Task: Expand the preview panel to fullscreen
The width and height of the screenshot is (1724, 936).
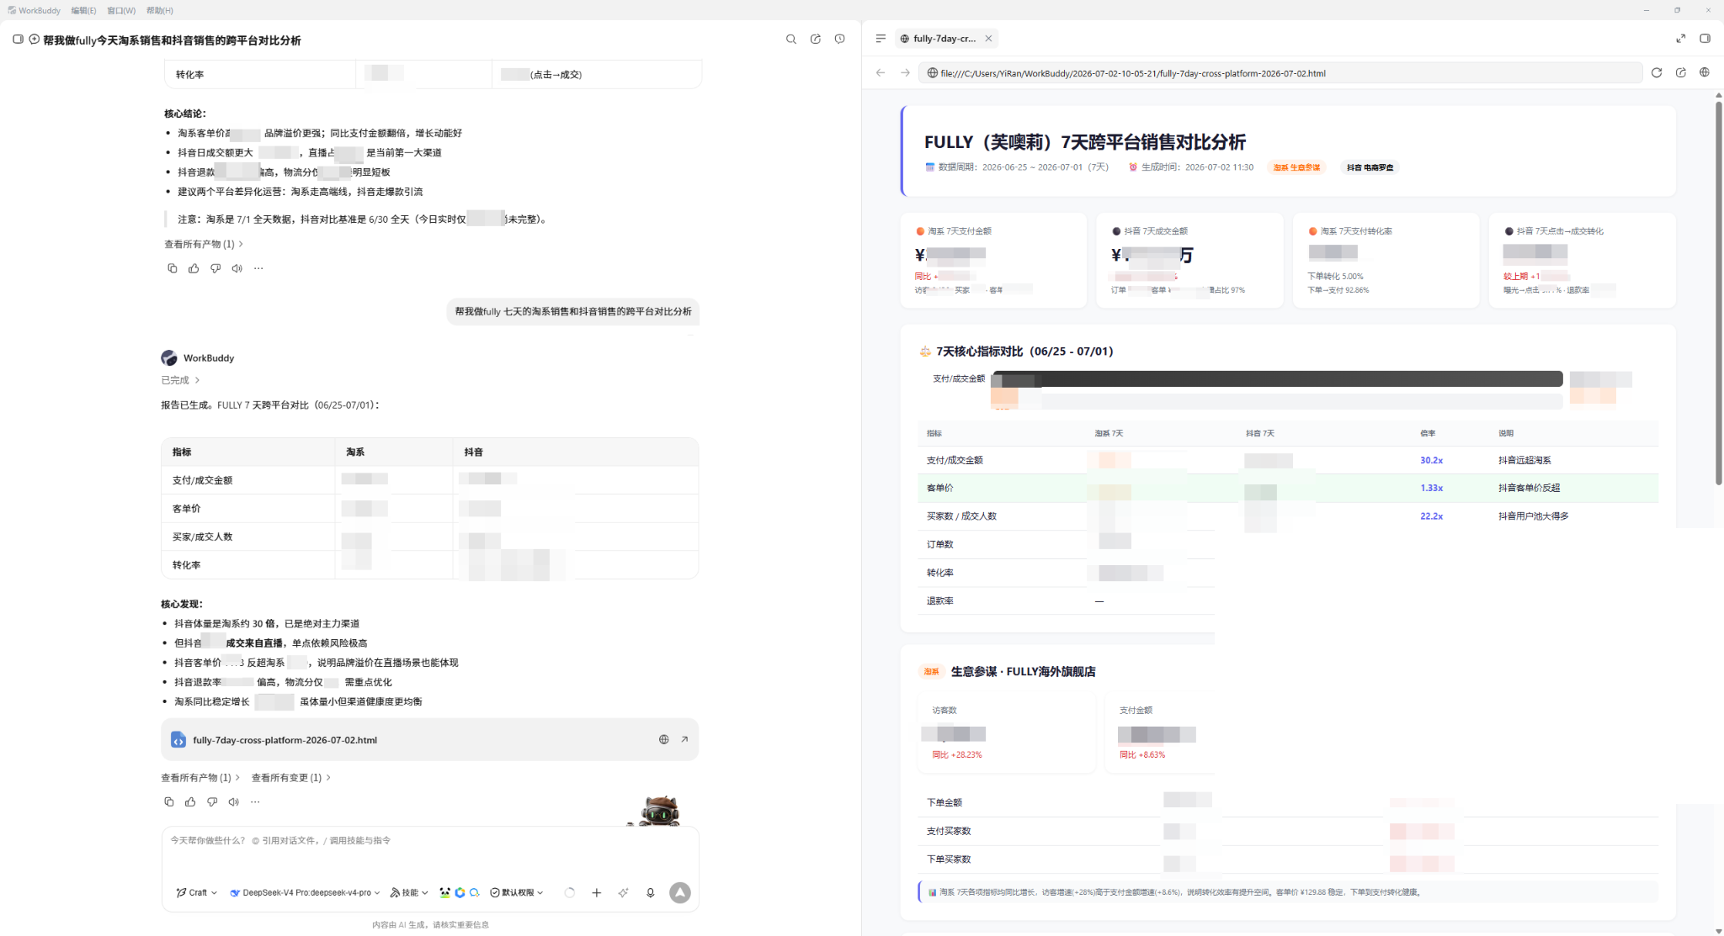Action: coord(1681,39)
